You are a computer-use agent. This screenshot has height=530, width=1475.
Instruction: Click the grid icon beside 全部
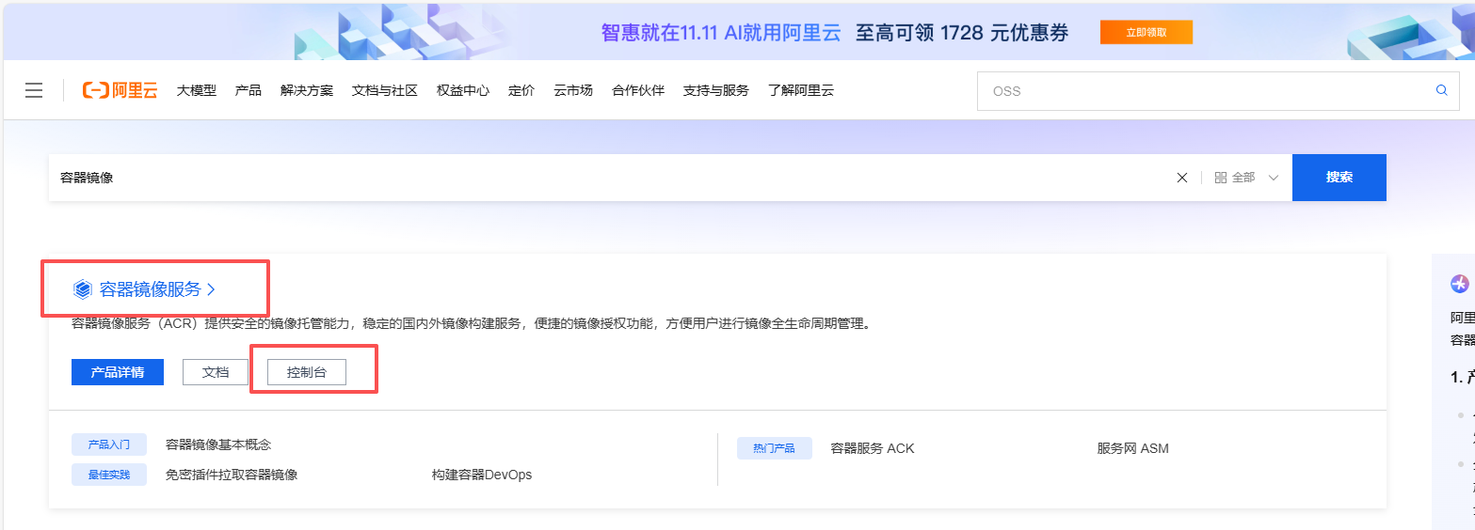1221,178
